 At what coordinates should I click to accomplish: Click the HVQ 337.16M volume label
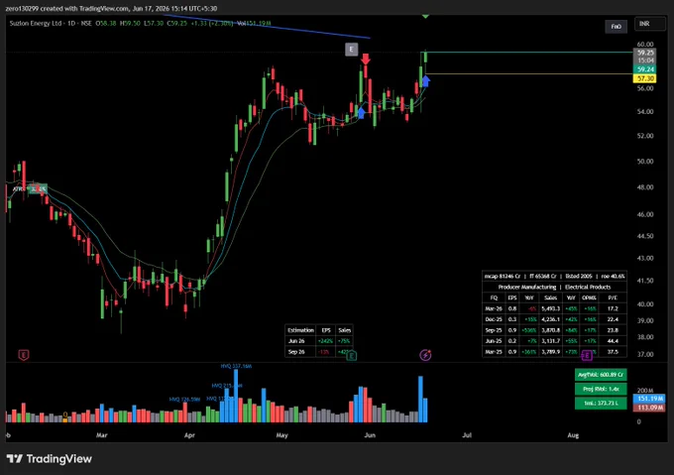point(236,366)
